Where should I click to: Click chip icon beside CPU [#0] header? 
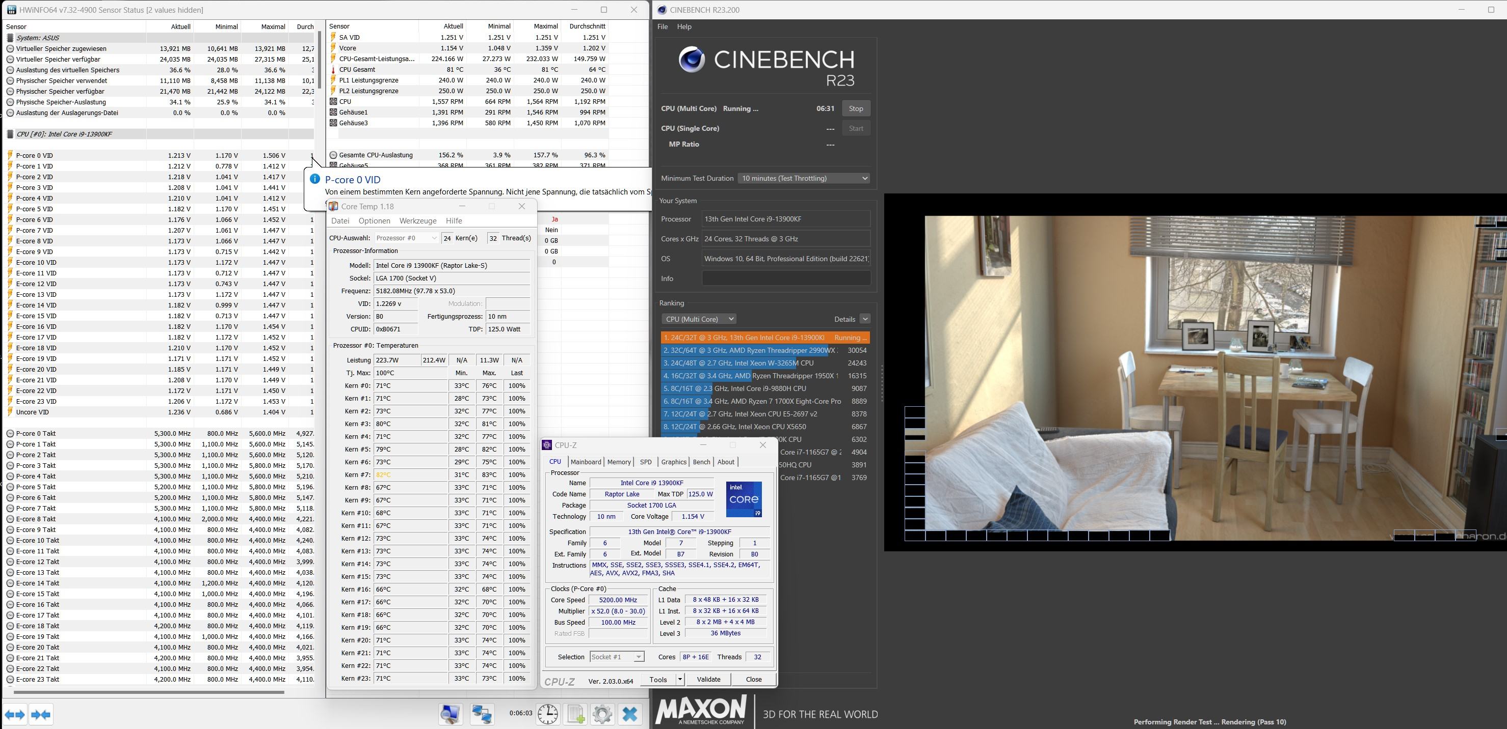pos(10,134)
